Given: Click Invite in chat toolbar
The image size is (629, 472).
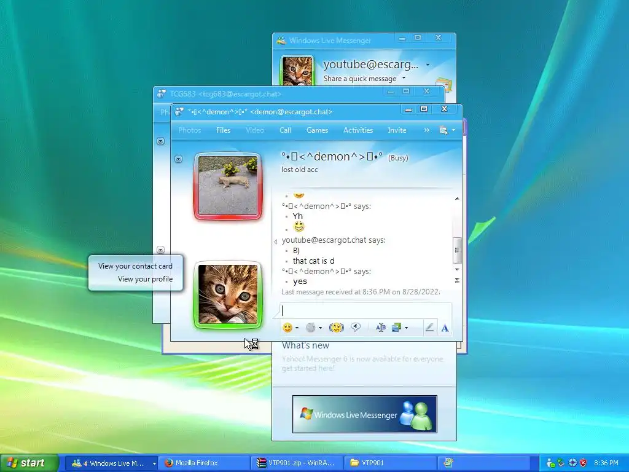Looking at the screenshot, I should coord(397,130).
